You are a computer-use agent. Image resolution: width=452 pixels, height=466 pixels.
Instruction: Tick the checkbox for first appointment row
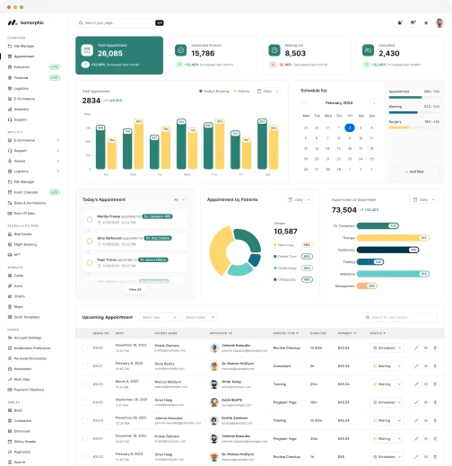(x=84, y=347)
